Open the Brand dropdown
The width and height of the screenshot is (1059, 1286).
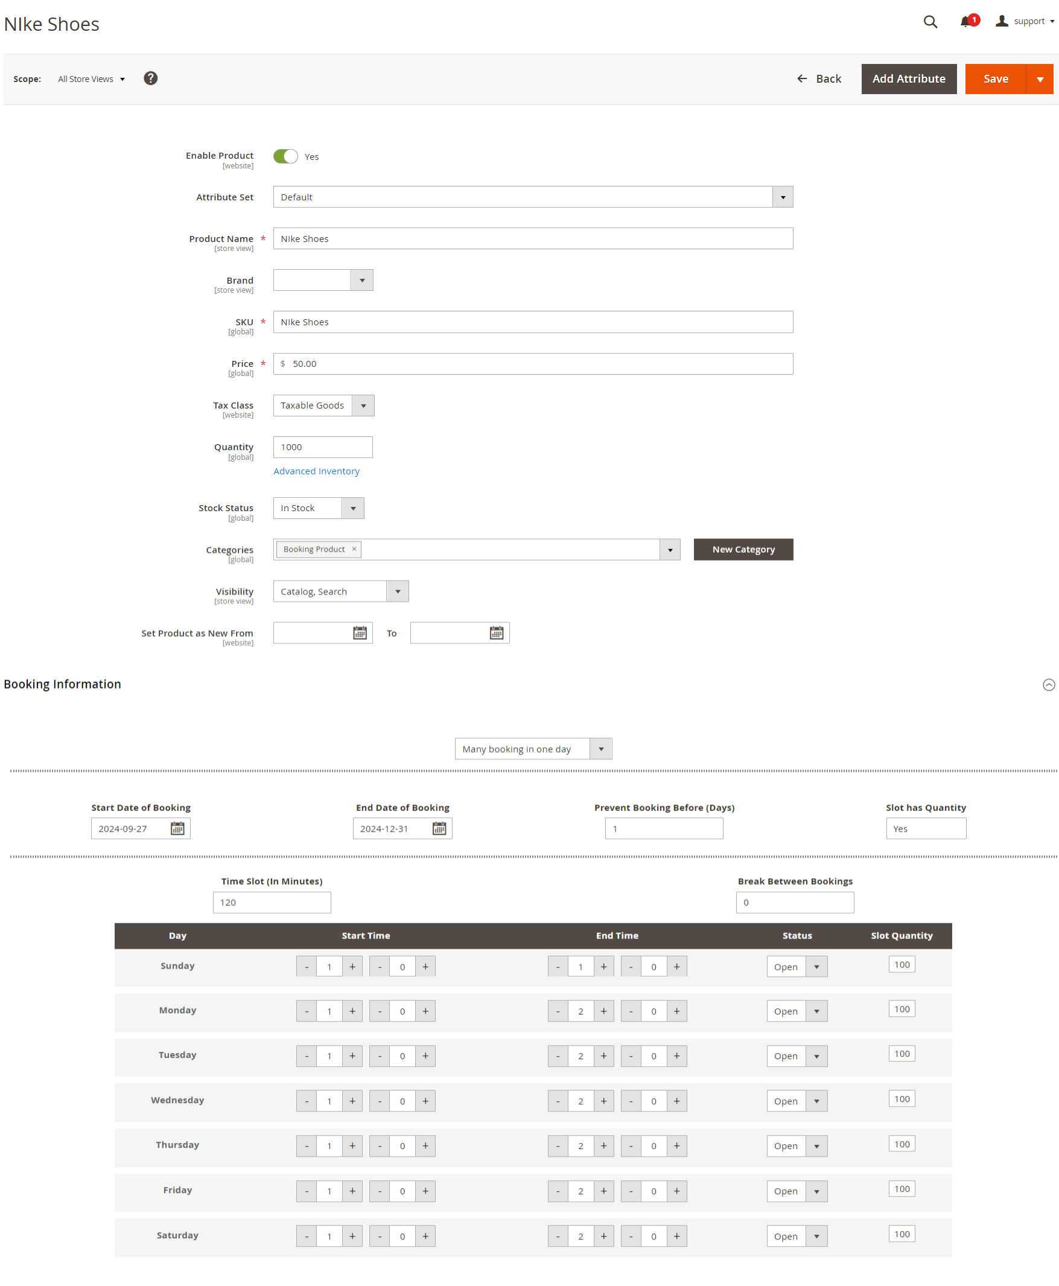pyautogui.click(x=323, y=280)
